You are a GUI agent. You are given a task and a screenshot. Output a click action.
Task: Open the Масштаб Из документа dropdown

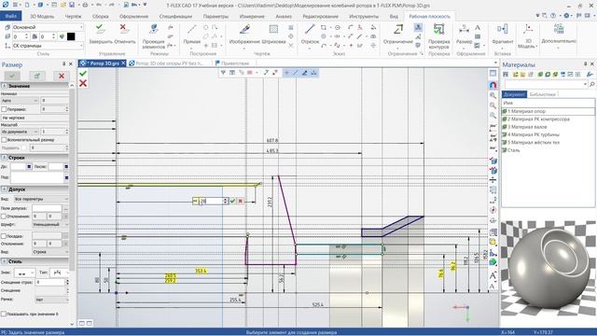(x=20, y=132)
